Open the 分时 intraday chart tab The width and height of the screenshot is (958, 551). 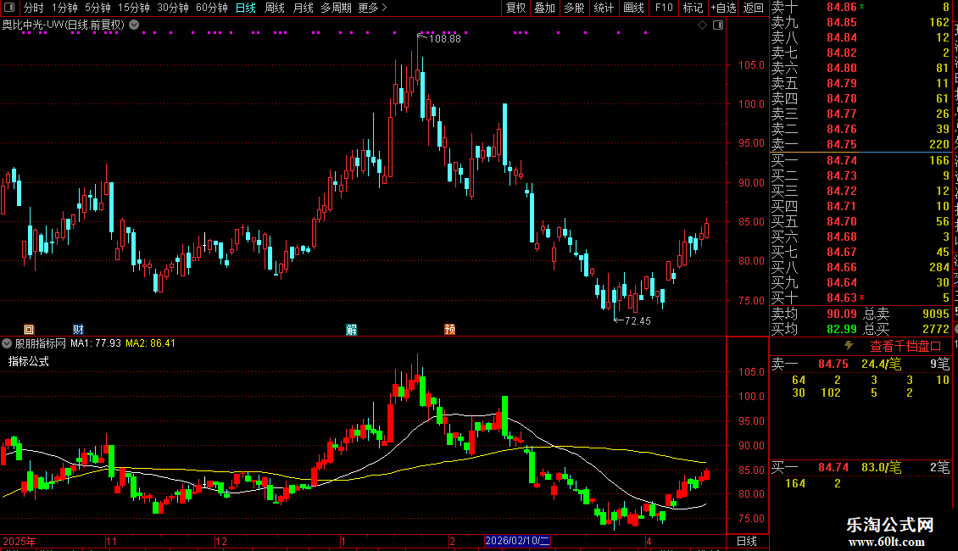[x=34, y=8]
